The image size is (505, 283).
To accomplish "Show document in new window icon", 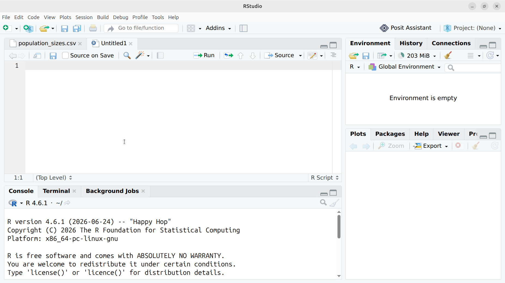I will 37,56.
